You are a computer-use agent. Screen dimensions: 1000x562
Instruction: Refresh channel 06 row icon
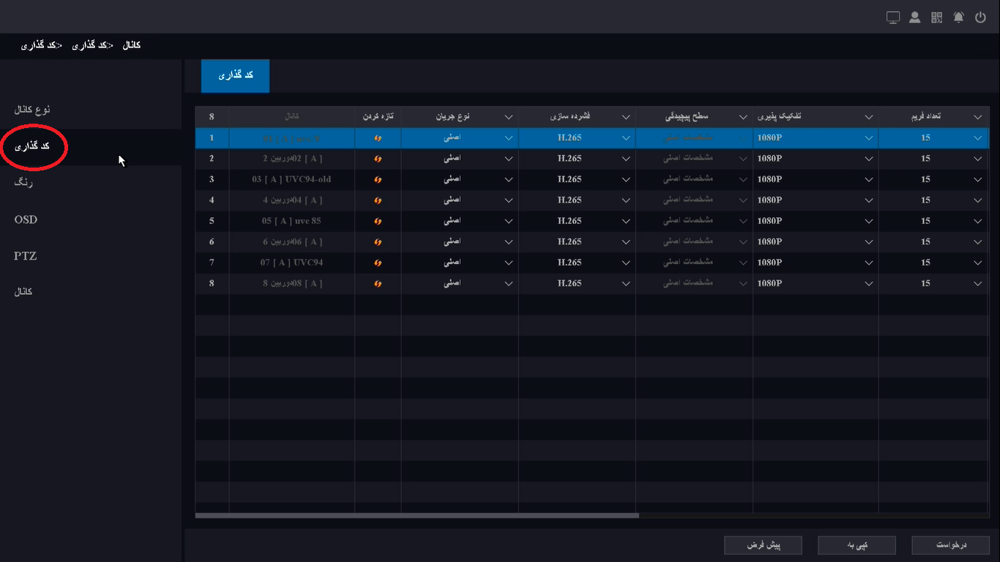click(378, 242)
